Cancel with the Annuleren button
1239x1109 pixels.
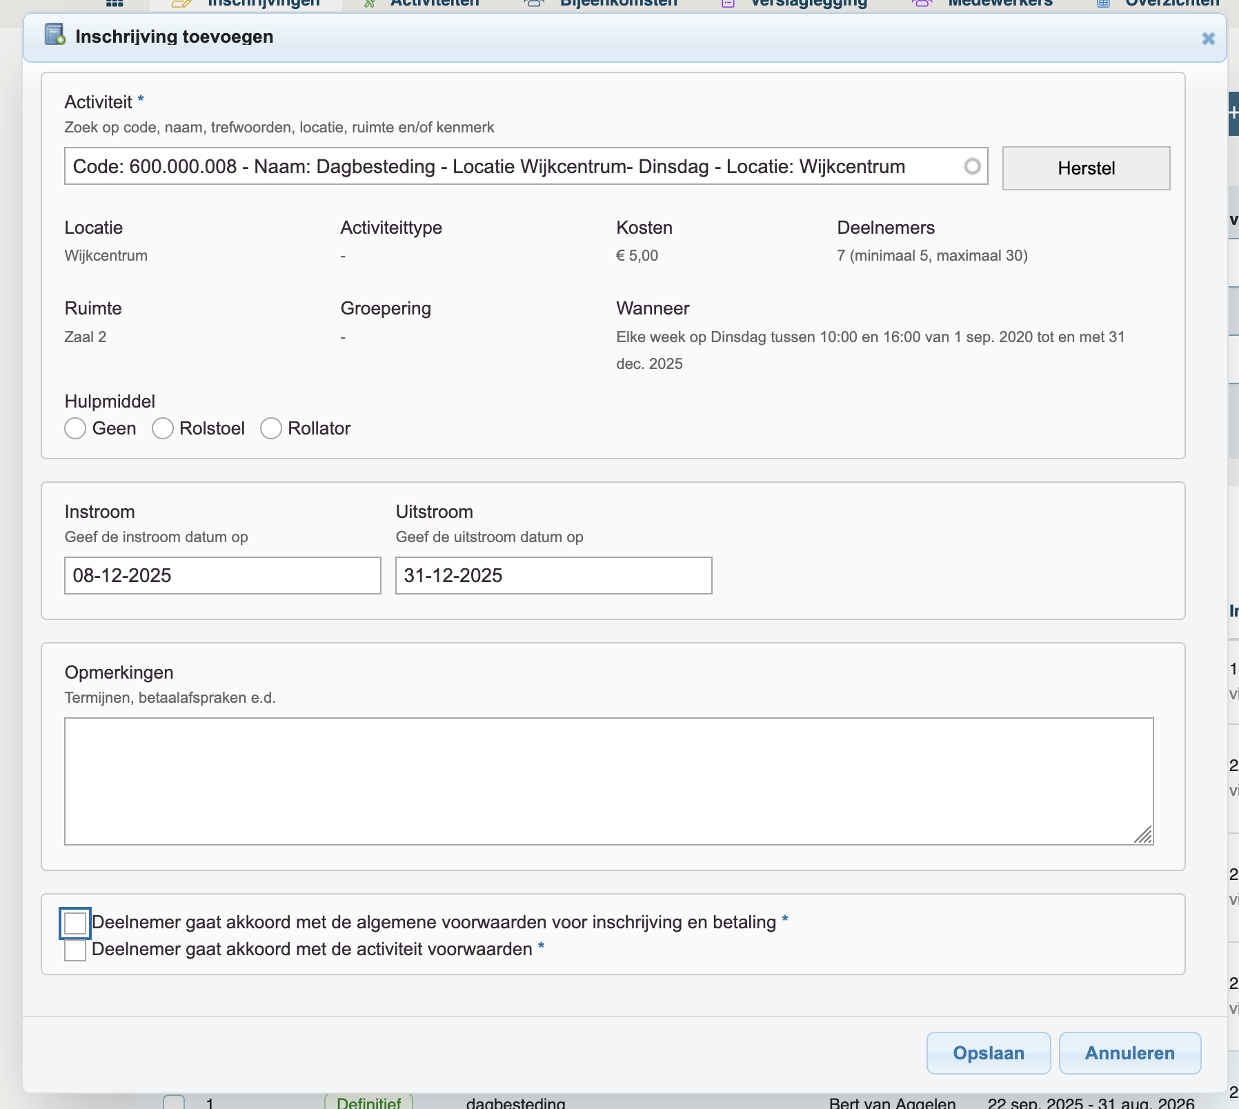pos(1129,1052)
